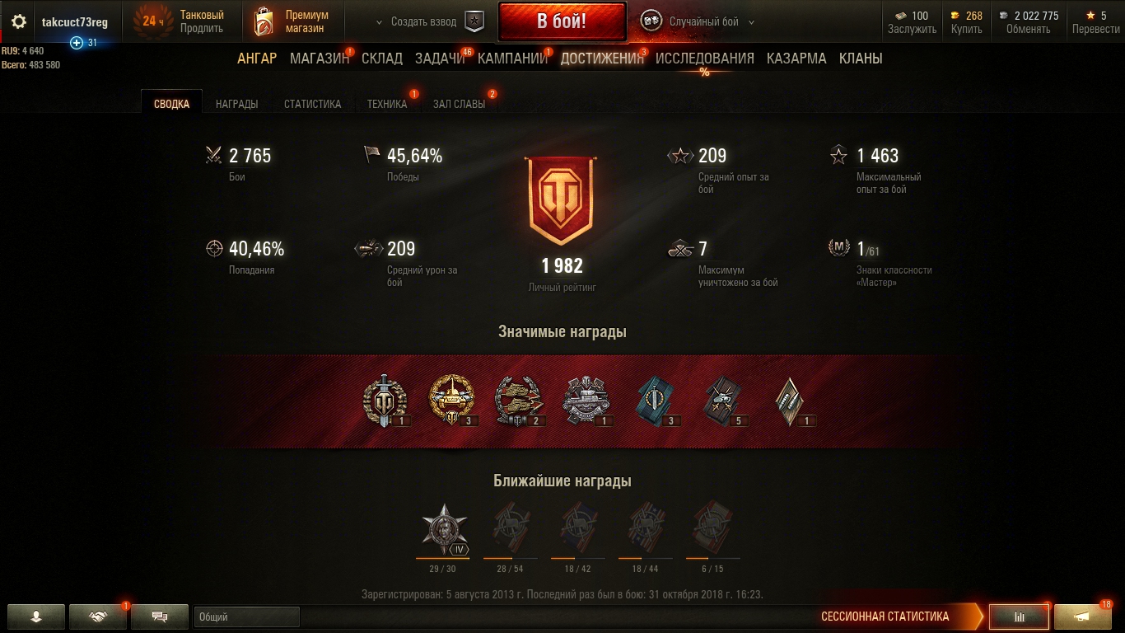Switch to the Статистика tab
The width and height of the screenshot is (1125, 633).
coord(312,104)
